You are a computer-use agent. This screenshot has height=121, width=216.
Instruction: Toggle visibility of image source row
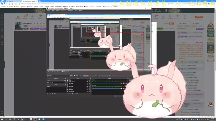click(x=87, y=80)
